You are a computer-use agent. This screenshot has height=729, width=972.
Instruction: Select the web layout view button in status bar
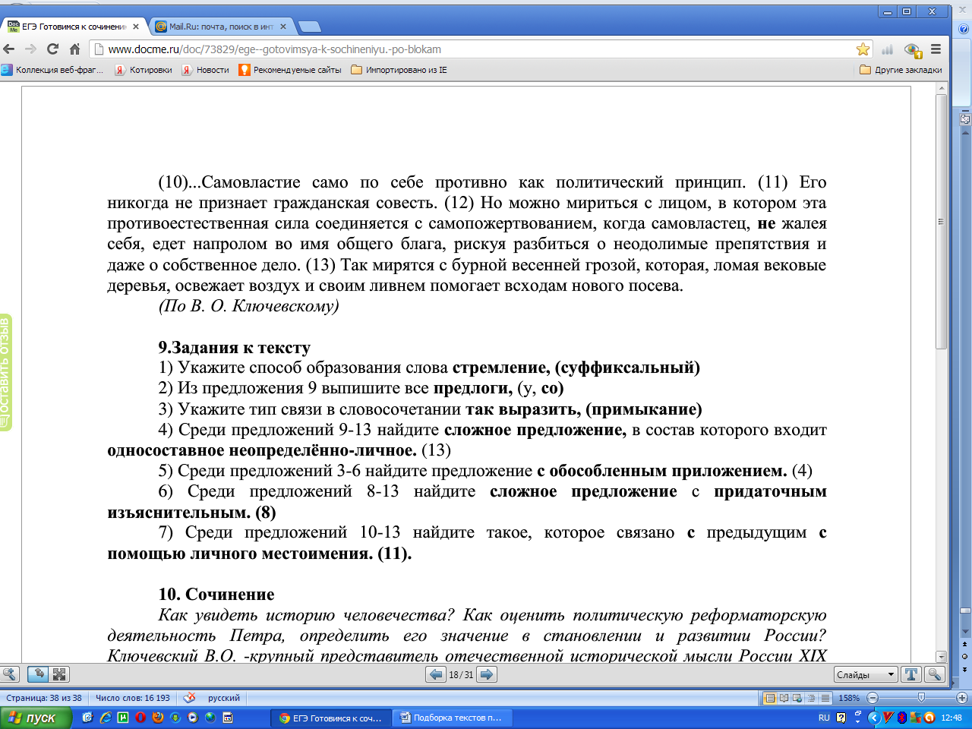point(798,698)
